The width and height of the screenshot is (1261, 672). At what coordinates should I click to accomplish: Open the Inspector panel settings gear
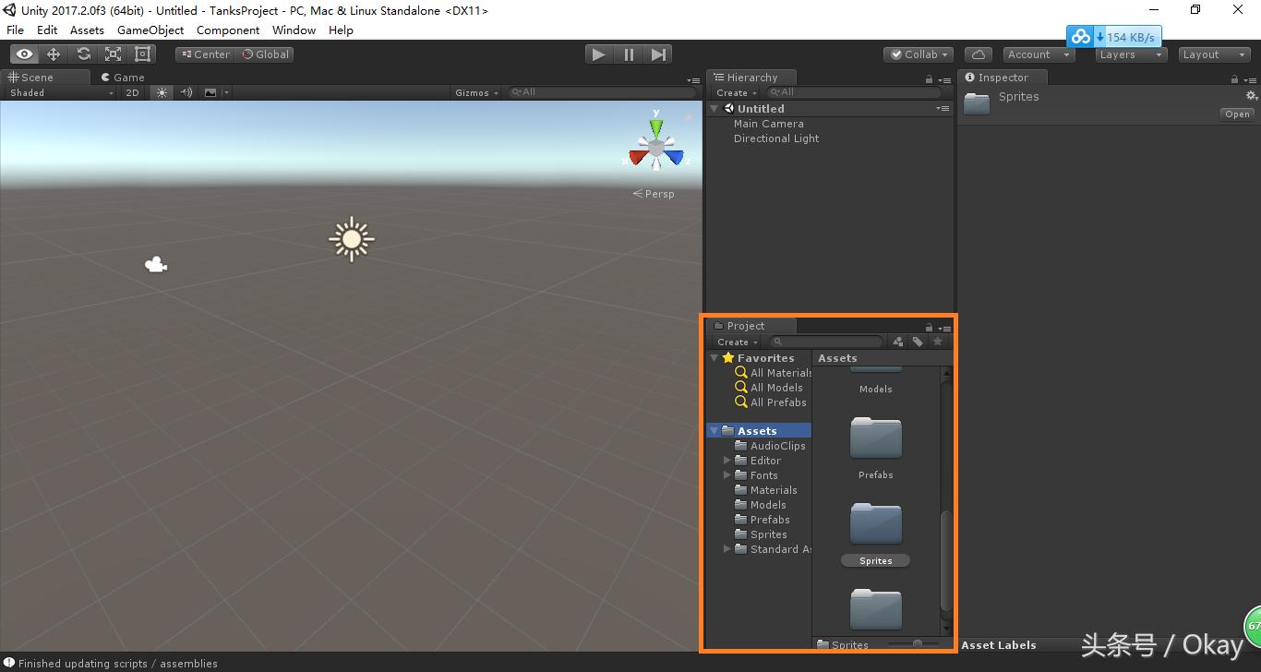click(x=1251, y=95)
